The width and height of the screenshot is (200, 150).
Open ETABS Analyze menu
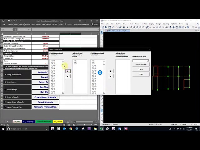pyautogui.click(x=144, y=24)
